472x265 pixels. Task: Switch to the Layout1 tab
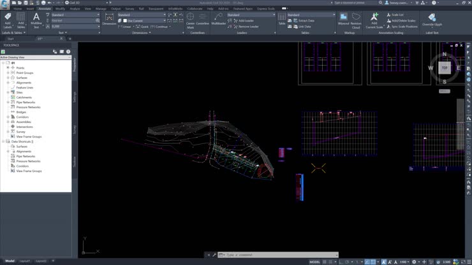[25, 261]
